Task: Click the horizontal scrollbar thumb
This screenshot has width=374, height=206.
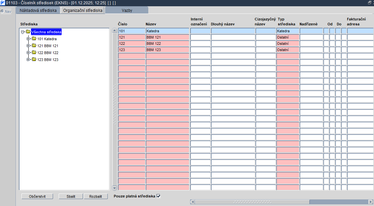Action: [252, 202]
